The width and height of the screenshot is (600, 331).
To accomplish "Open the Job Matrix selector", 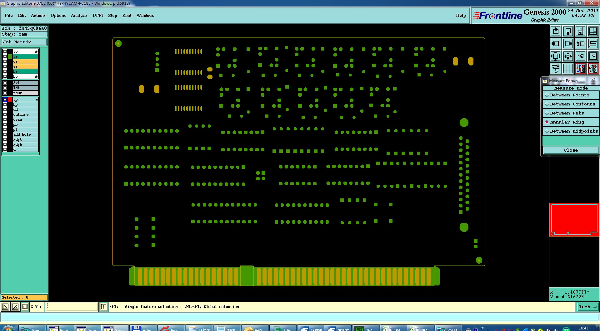I will [x=24, y=42].
